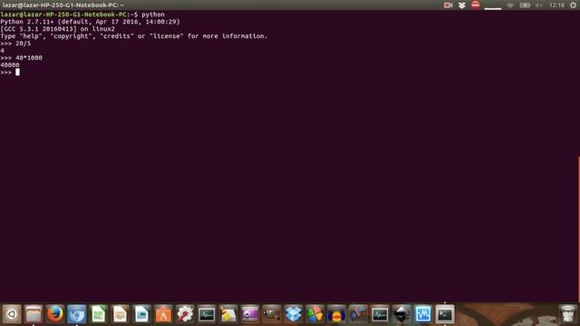Open the blue waveform monitor dock icon

click(423, 314)
